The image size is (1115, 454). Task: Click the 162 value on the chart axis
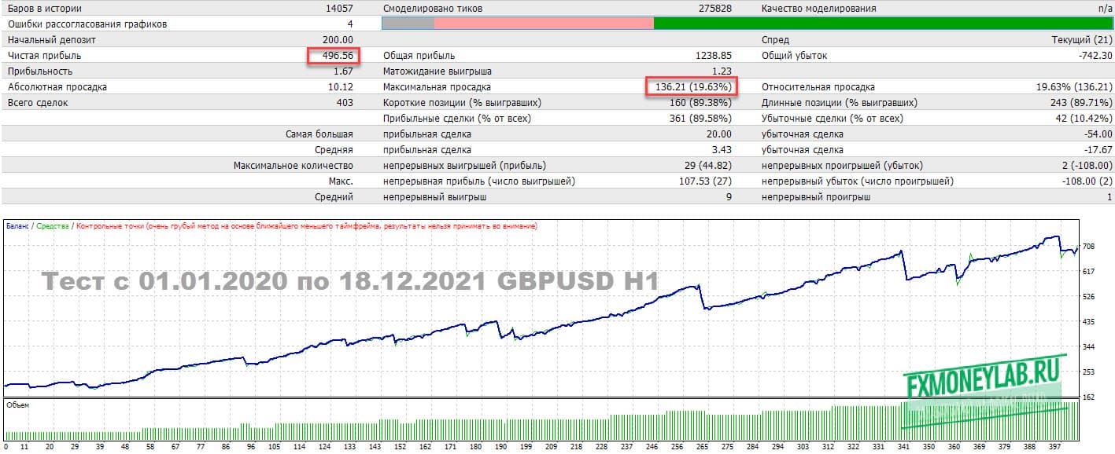[x=1089, y=397]
